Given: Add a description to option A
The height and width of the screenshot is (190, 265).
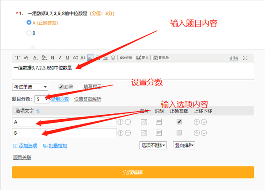Looking at the screenshot, I should coord(159,122).
